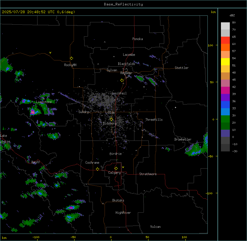Click the Olds label

(111, 113)
